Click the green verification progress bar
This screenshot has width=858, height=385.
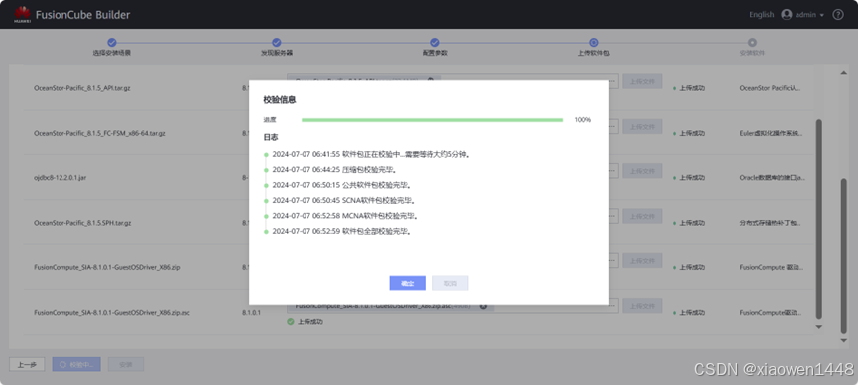(432, 120)
